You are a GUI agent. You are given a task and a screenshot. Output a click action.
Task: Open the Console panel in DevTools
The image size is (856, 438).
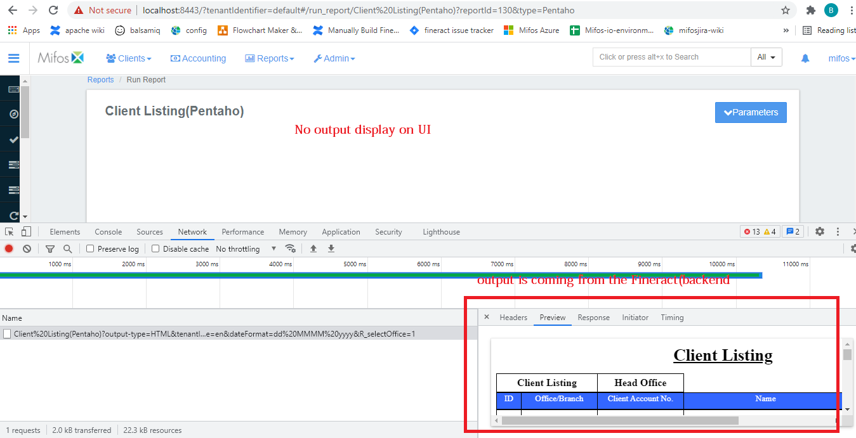click(x=108, y=231)
